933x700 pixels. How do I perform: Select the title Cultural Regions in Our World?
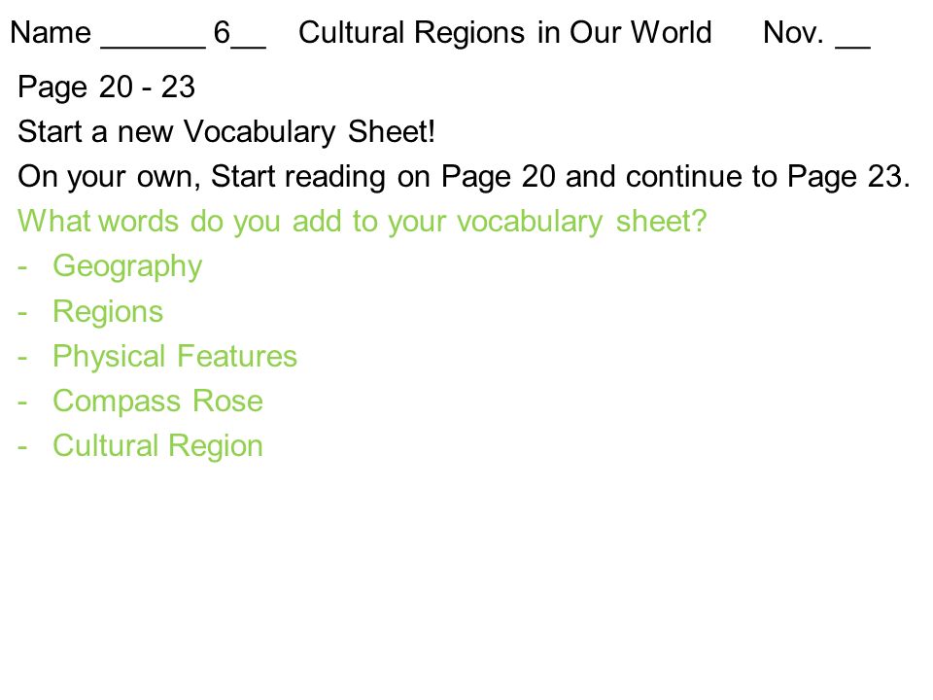504,33
